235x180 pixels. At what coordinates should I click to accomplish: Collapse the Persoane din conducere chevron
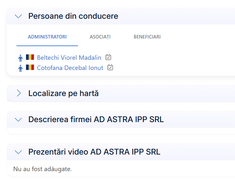pyautogui.click(x=18, y=16)
